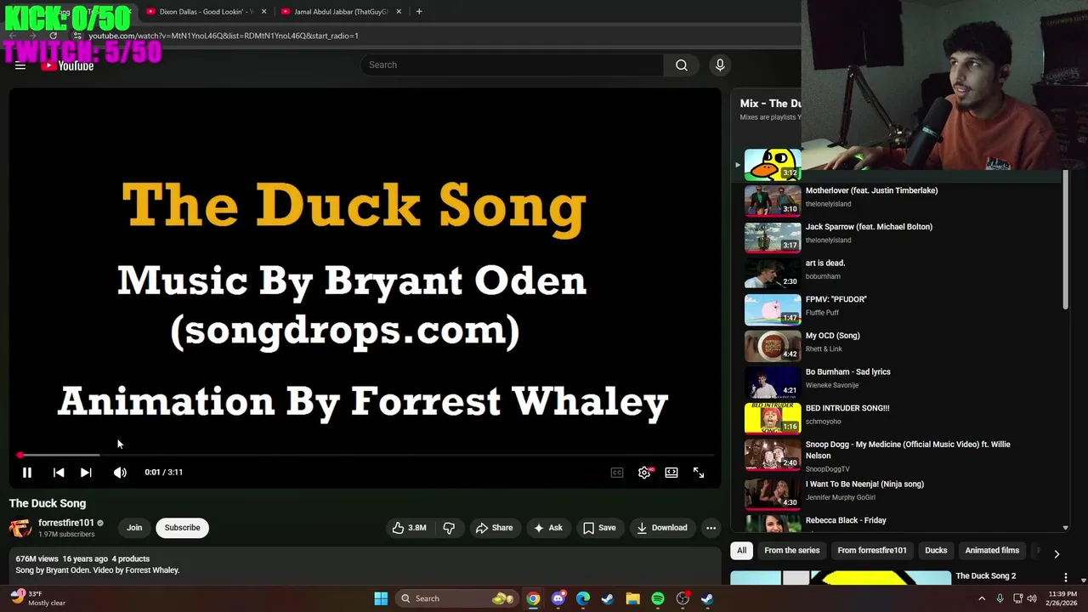Select the All filter chip
Screen dimensions: 1088x612
click(x=741, y=551)
